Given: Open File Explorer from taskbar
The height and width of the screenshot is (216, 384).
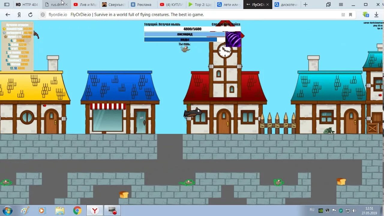Looking at the screenshot, I should 60,211.
